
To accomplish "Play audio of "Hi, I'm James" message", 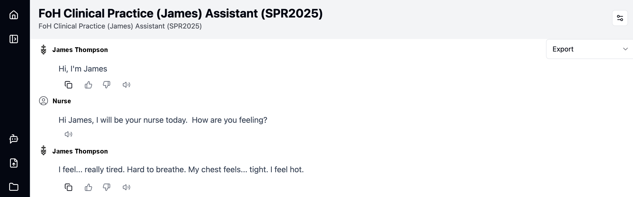I will tap(126, 85).
